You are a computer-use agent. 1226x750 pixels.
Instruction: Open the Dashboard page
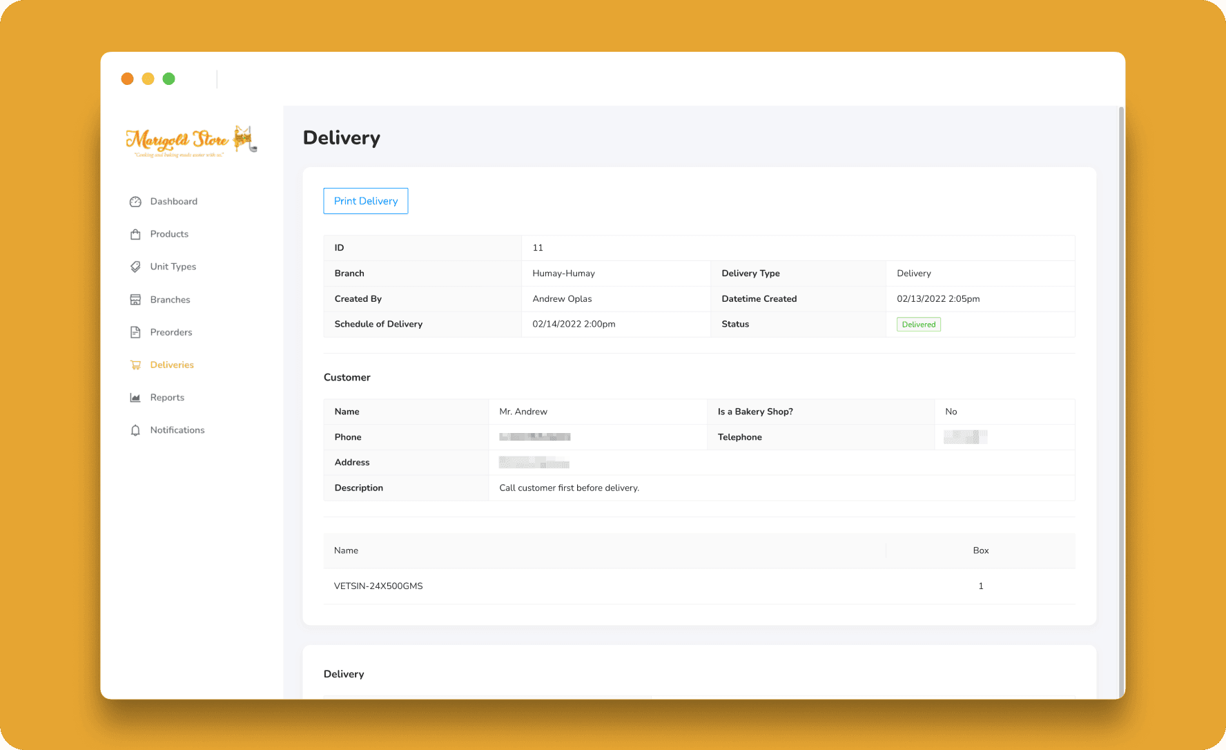(173, 201)
